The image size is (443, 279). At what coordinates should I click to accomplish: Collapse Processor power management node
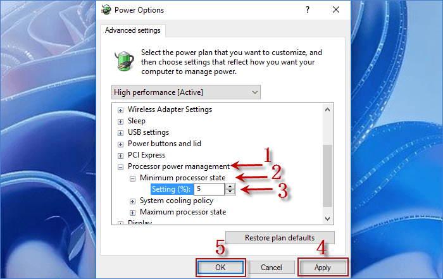[x=121, y=167]
